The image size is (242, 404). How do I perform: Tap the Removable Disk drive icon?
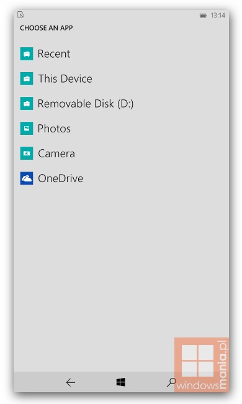click(27, 104)
